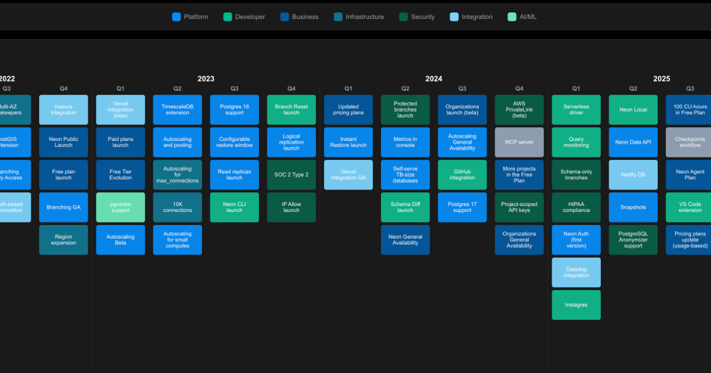Click the MCP server card
Image resolution: width=711 pixels, height=373 pixels.
click(x=519, y=142)
